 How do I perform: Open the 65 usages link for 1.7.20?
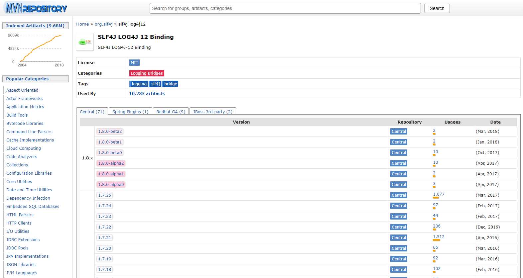click(x=435, y=247)
